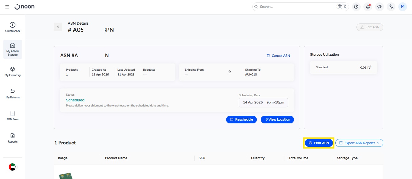Open the user profile avatar M

403,7
